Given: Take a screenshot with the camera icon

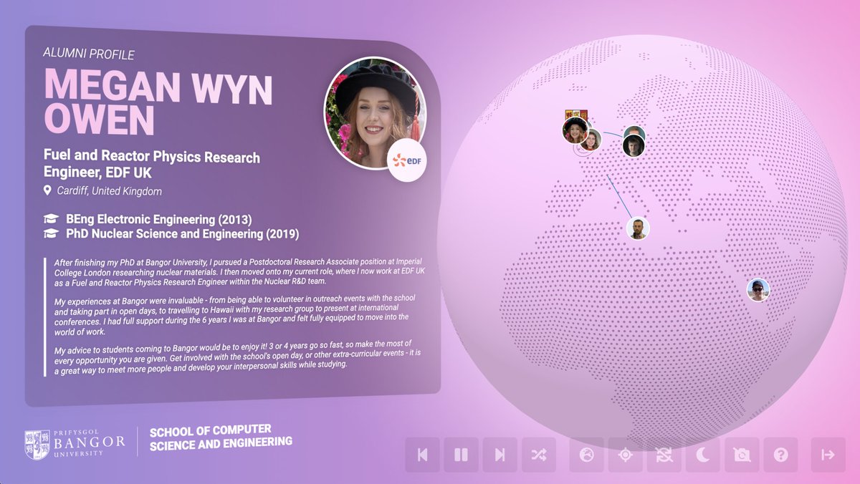Looking at the screenshot, I should tap(741, 455).
